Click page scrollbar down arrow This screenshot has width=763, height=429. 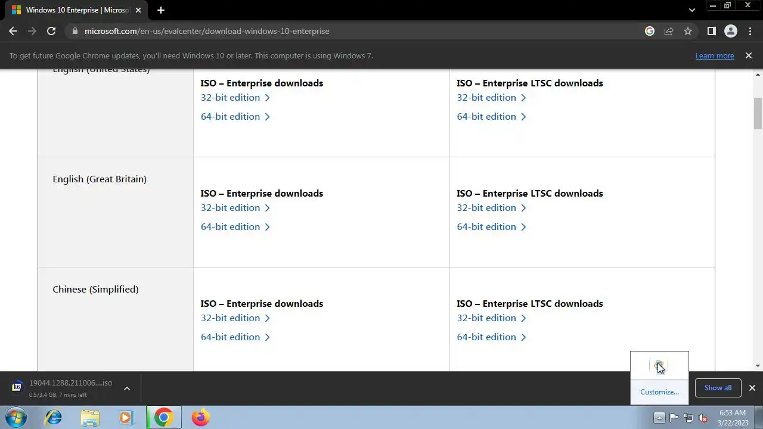pyautogui.click(x=758, y=366)
